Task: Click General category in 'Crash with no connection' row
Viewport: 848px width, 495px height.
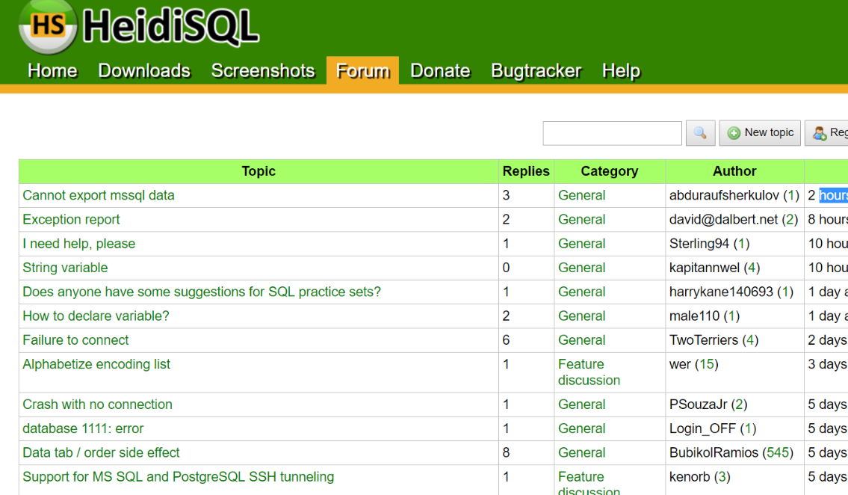Action: point(581,405)
